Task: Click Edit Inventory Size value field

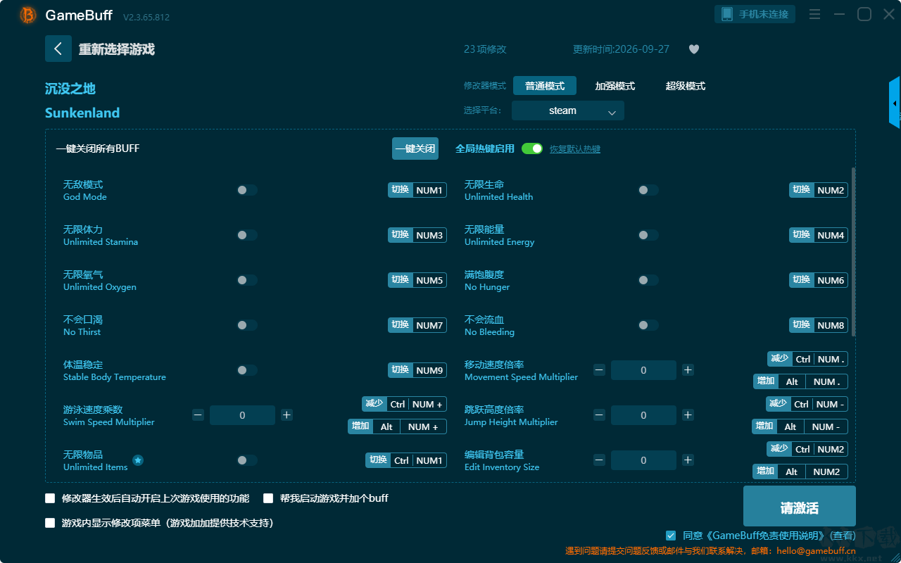Action: [643, 460]
